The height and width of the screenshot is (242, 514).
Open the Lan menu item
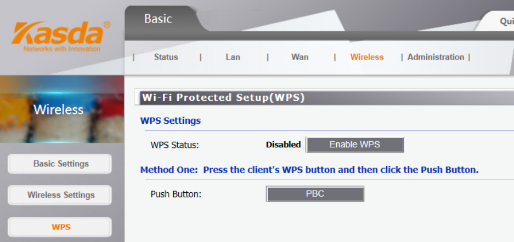point(233,57)
